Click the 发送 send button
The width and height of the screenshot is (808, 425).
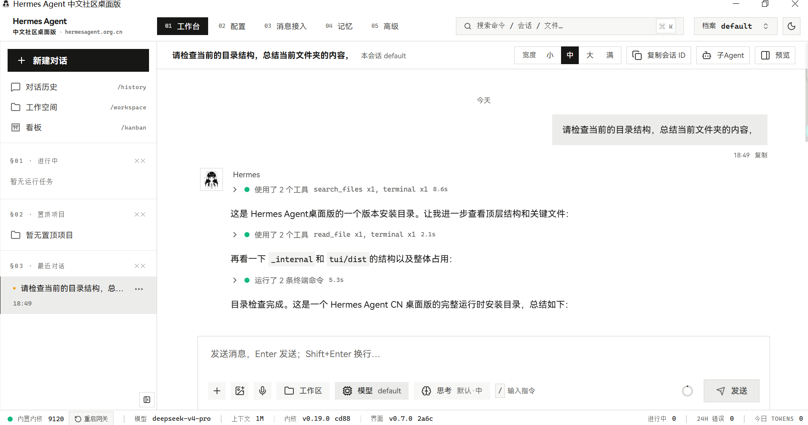(732, 391)
